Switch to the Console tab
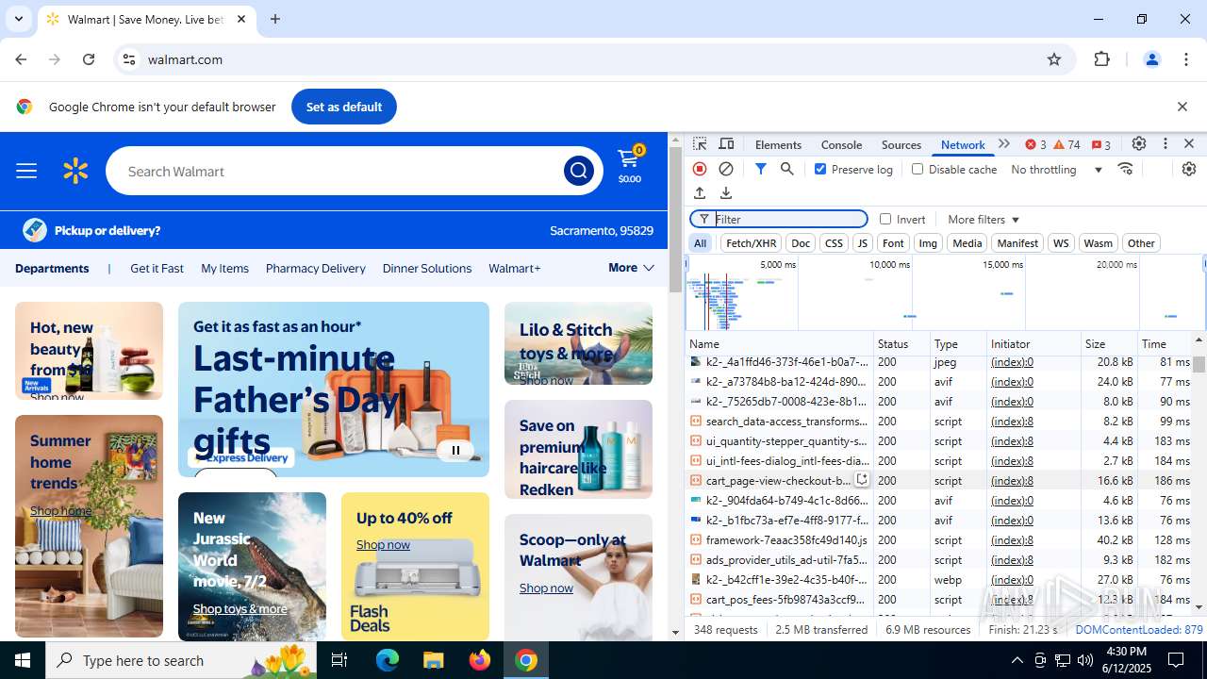The height and width of the screenshot is (679, 1207). (x=841, y=144)
